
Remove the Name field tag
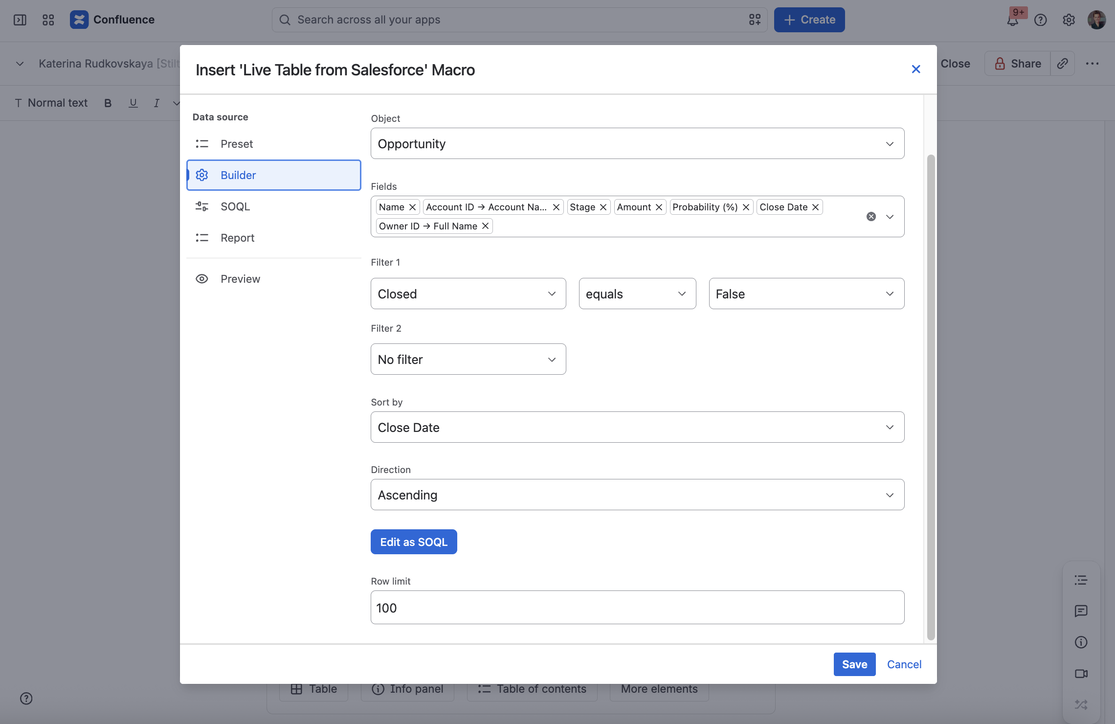pyautogui.click(x=412, y=207)
